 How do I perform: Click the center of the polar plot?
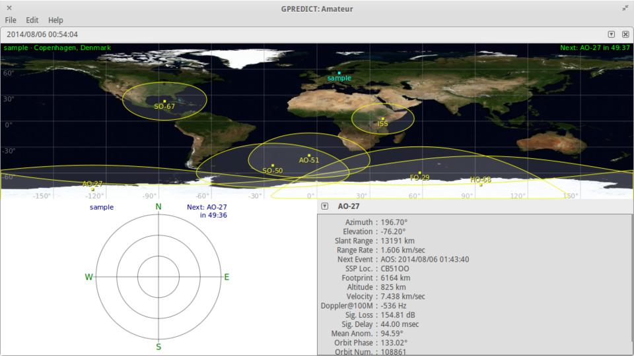(x=158, y=277)
